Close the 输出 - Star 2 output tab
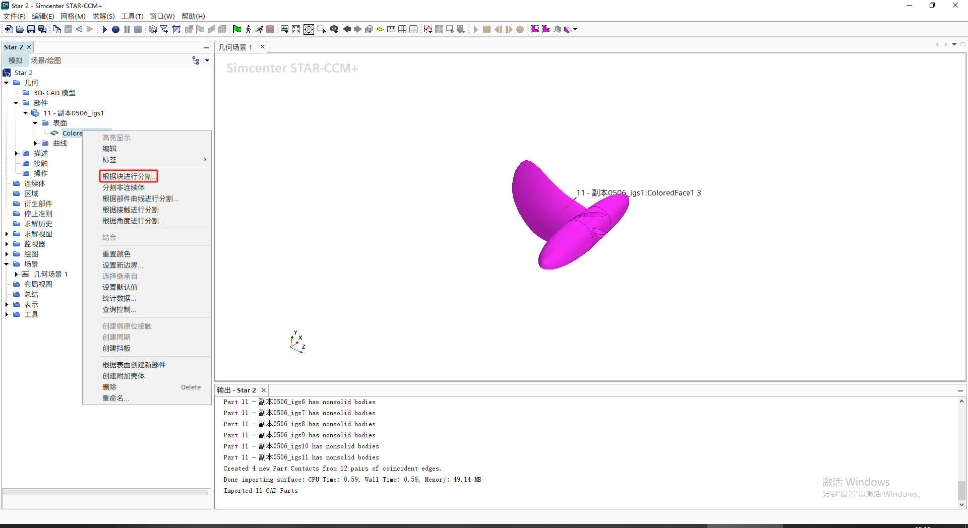The height and width of the screenshot is (528, 968). (264, 390)
